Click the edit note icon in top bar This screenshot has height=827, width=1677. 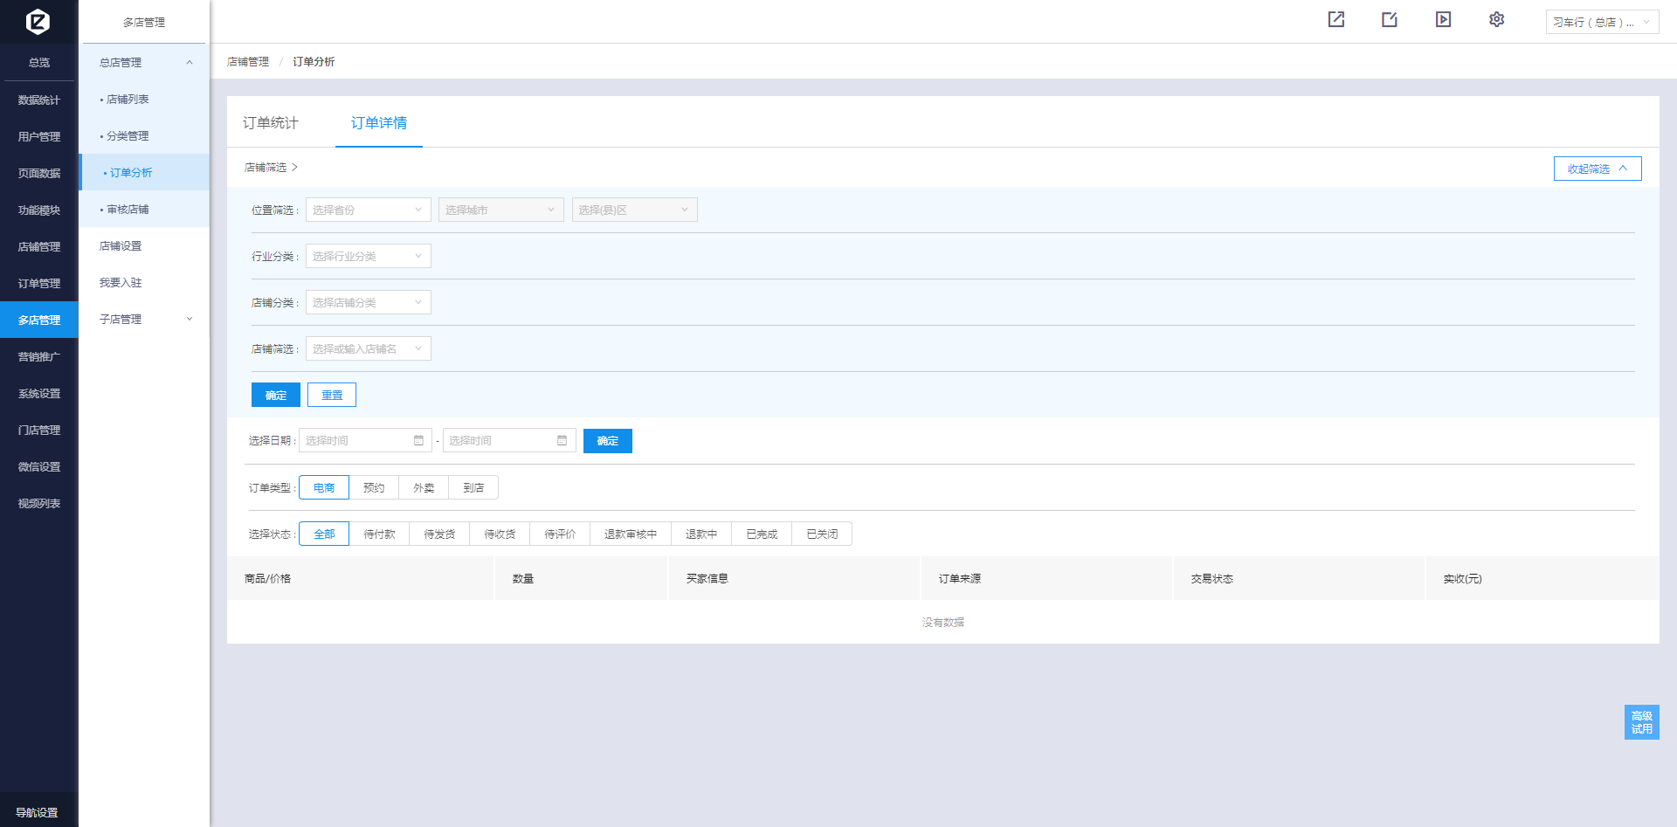pyautogui.click(x=1390, y=20)
